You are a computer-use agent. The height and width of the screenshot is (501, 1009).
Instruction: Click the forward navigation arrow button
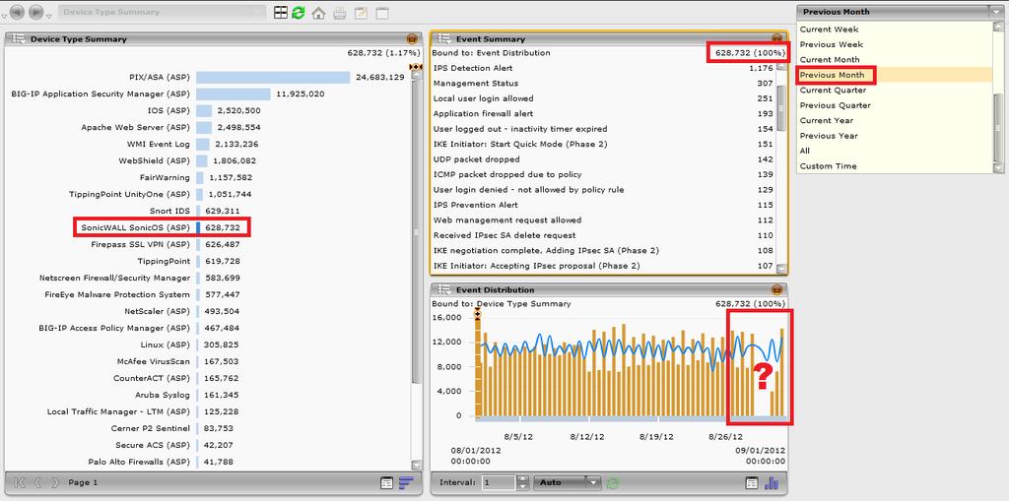36,12
